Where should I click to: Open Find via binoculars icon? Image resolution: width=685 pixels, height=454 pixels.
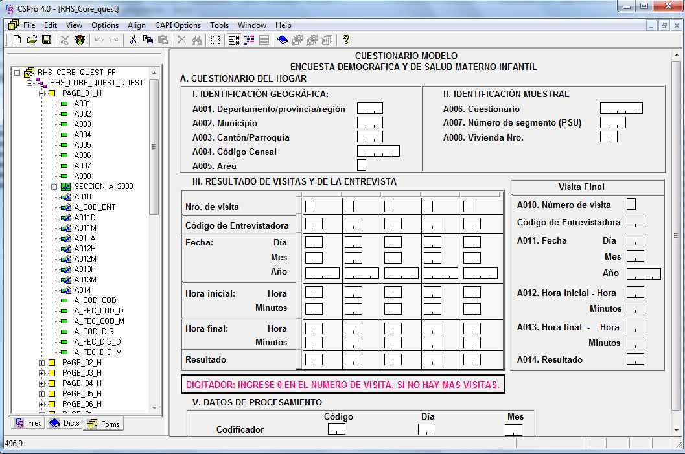pos(196,40)
